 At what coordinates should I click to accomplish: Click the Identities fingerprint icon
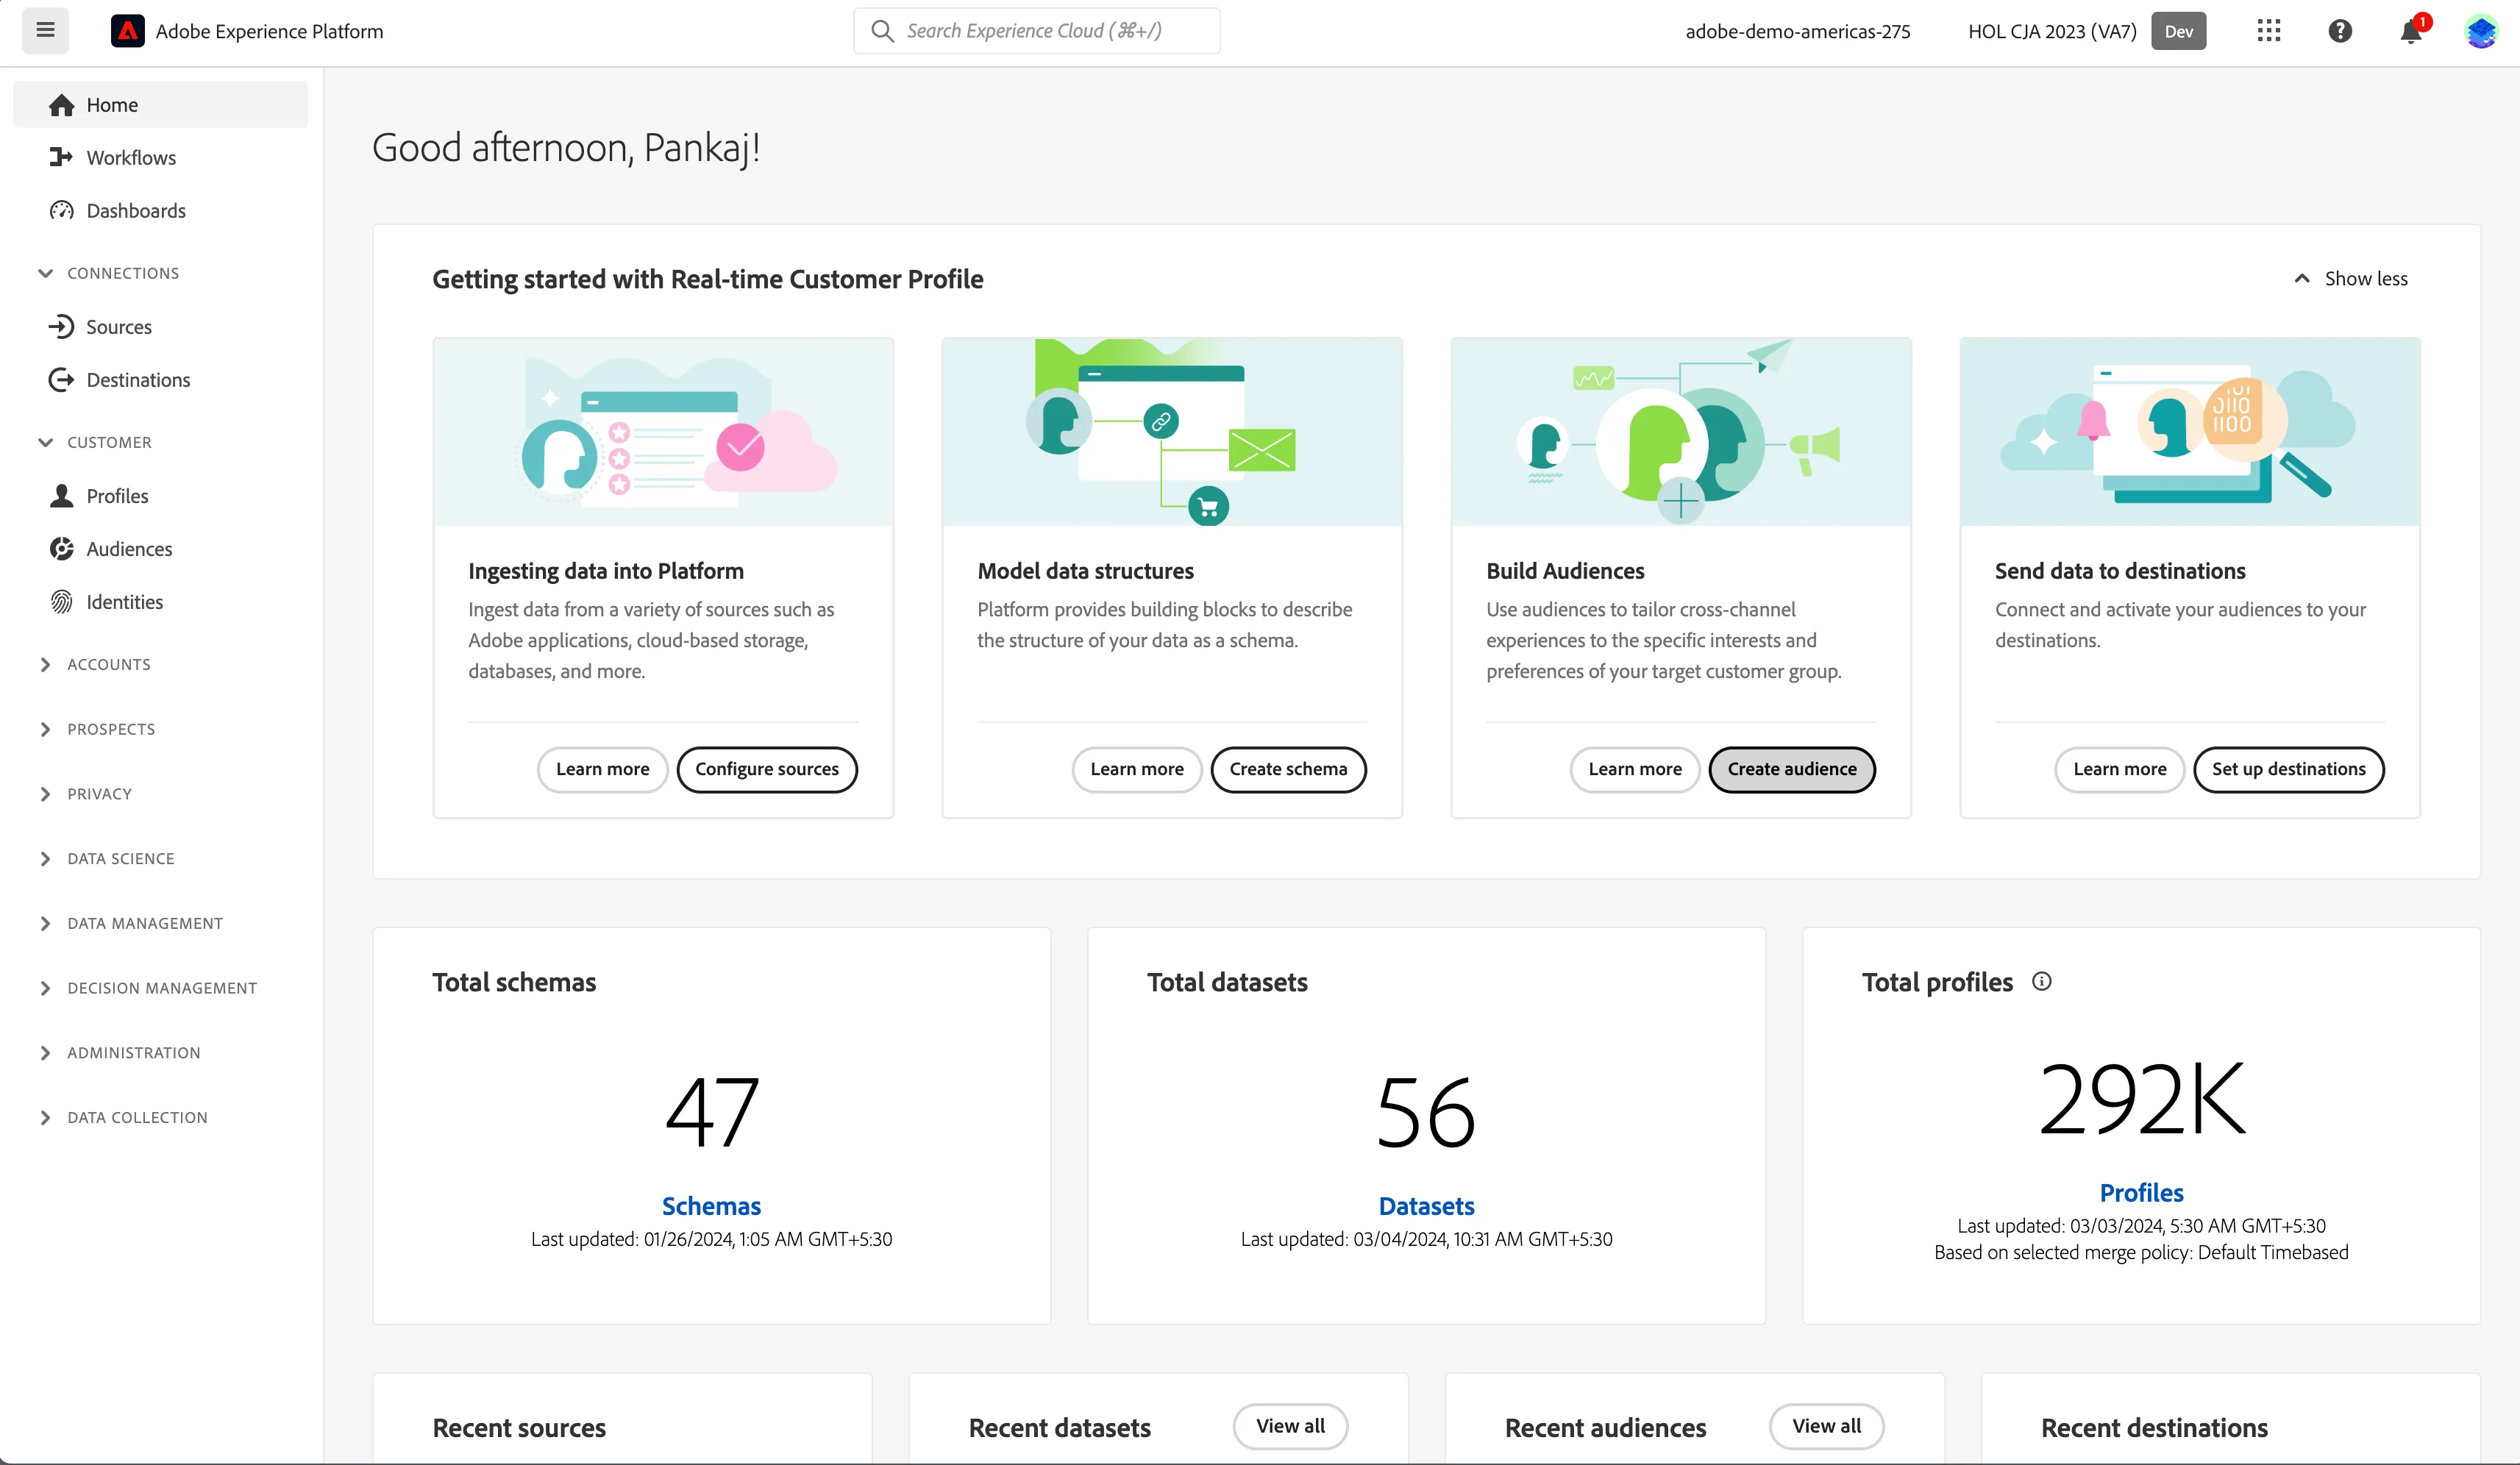[x=62, y=602]
